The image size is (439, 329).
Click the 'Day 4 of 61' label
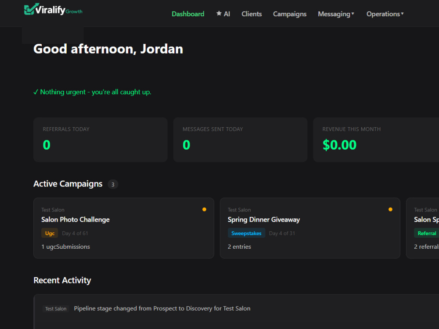[75, 233]
